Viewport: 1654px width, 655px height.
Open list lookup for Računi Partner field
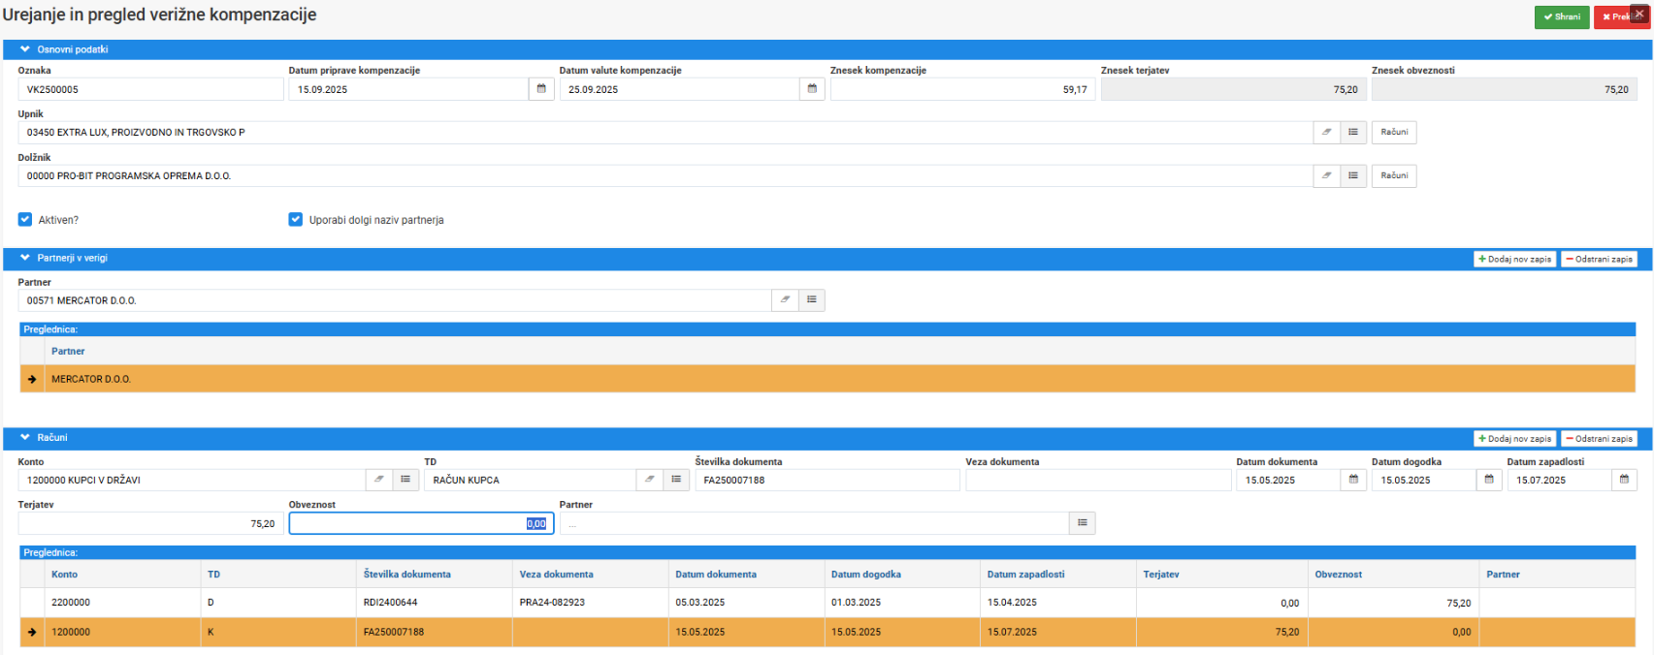coord(1083,523)
